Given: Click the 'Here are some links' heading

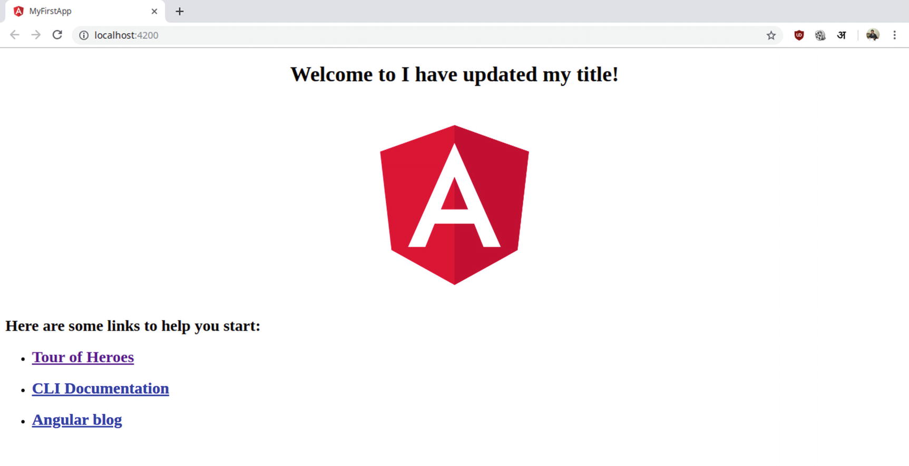Looking at the screenshot, I should pos(133,326).
